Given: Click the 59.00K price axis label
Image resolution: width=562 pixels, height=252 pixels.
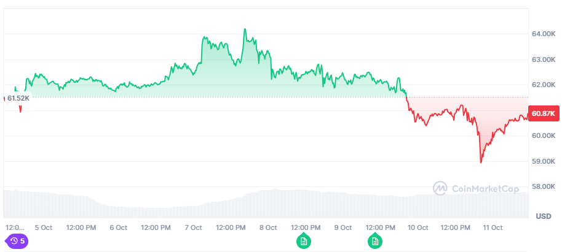Looking at the screenshot, I should [x=544, y=161].
